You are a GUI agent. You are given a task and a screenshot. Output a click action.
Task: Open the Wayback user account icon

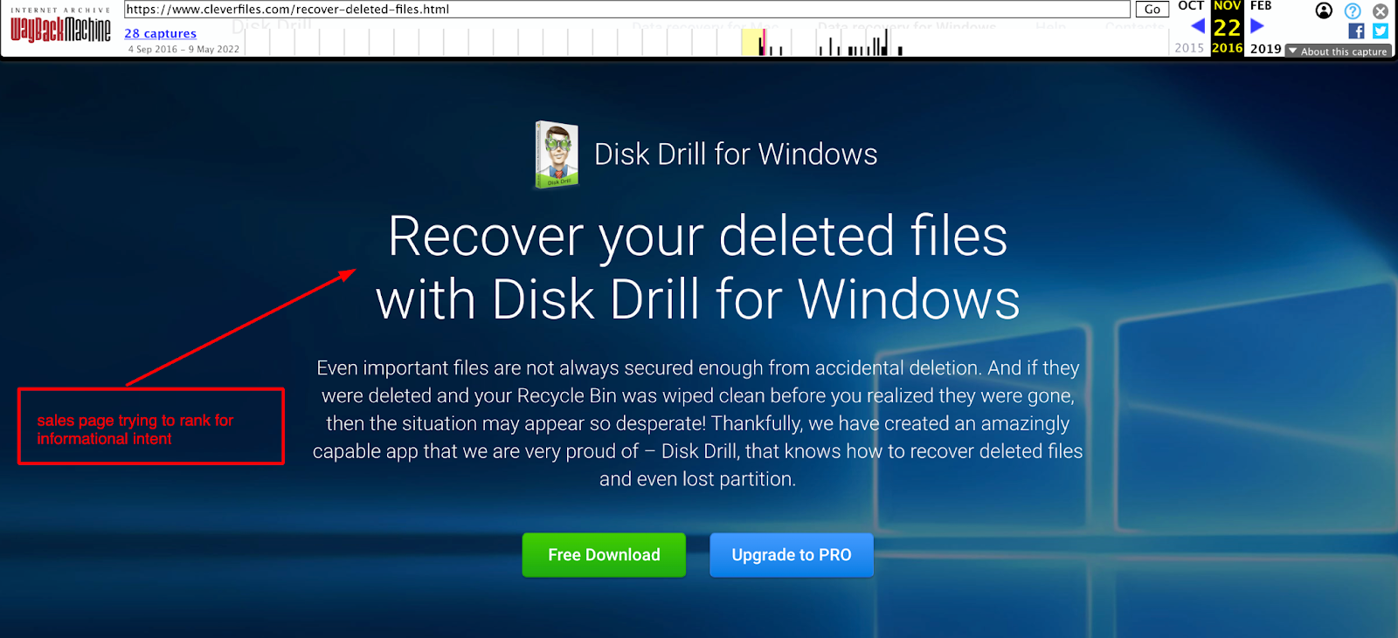click(1325, 10)
